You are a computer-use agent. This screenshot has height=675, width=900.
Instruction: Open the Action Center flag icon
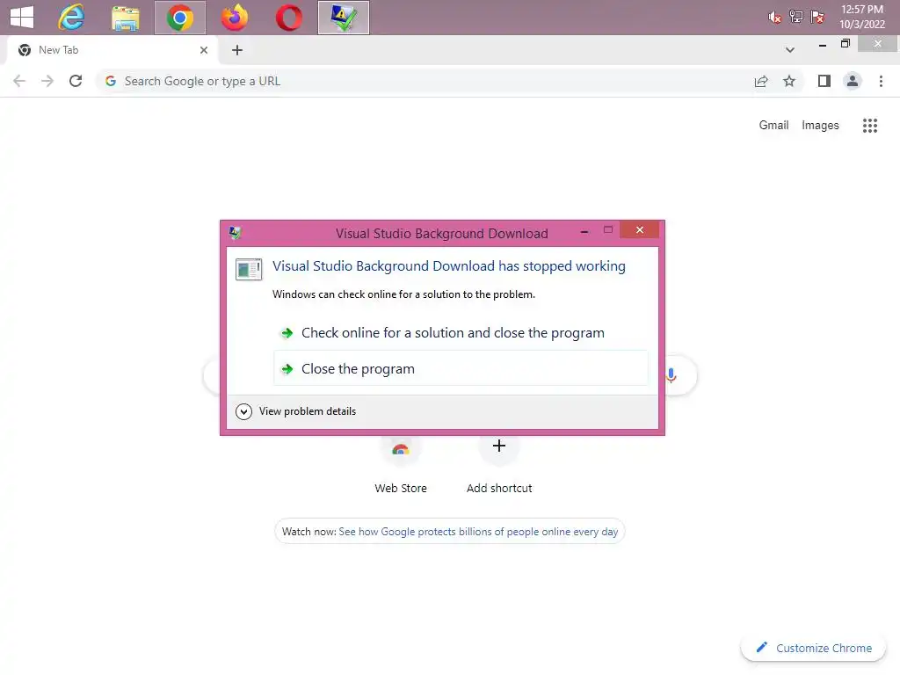click(x=817, y=17)
